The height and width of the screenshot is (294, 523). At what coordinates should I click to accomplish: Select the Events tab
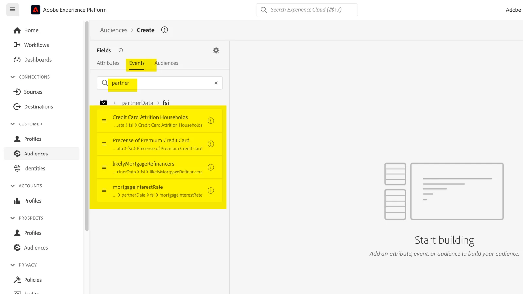pyautogui.click(x=137, y=63)
